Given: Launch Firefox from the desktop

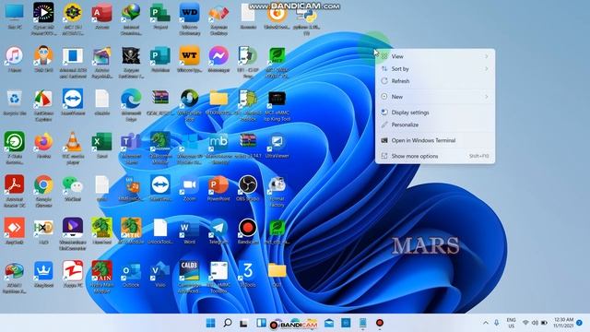Looking at the screenshot, I should pos(43,145).
